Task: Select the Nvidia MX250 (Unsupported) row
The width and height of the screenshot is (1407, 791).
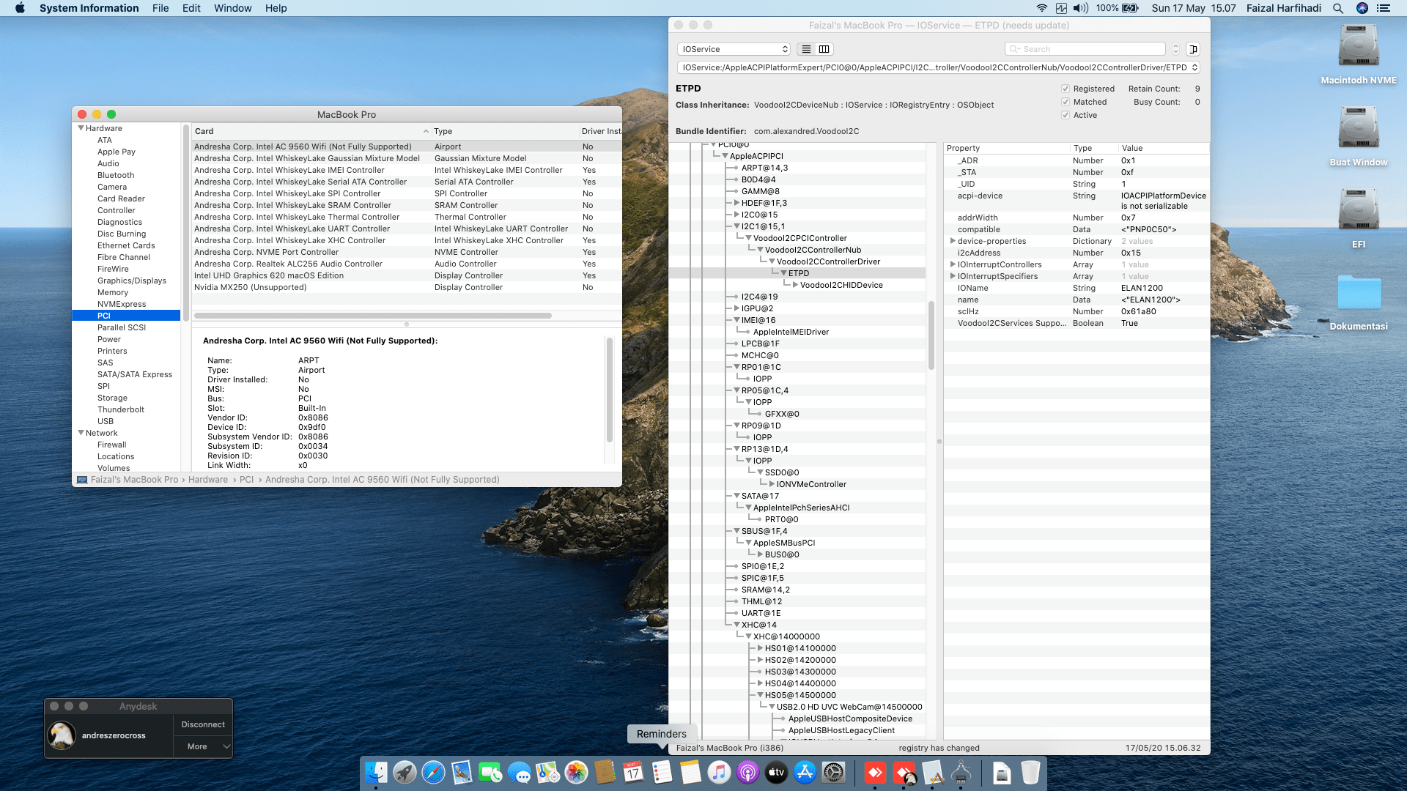Action: pyautogui.click(x=407, y=287)
